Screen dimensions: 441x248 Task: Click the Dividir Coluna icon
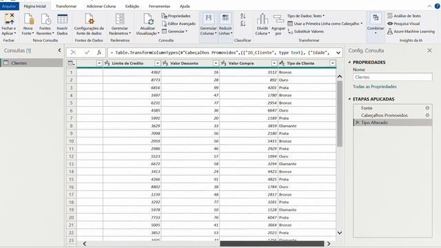263,19
